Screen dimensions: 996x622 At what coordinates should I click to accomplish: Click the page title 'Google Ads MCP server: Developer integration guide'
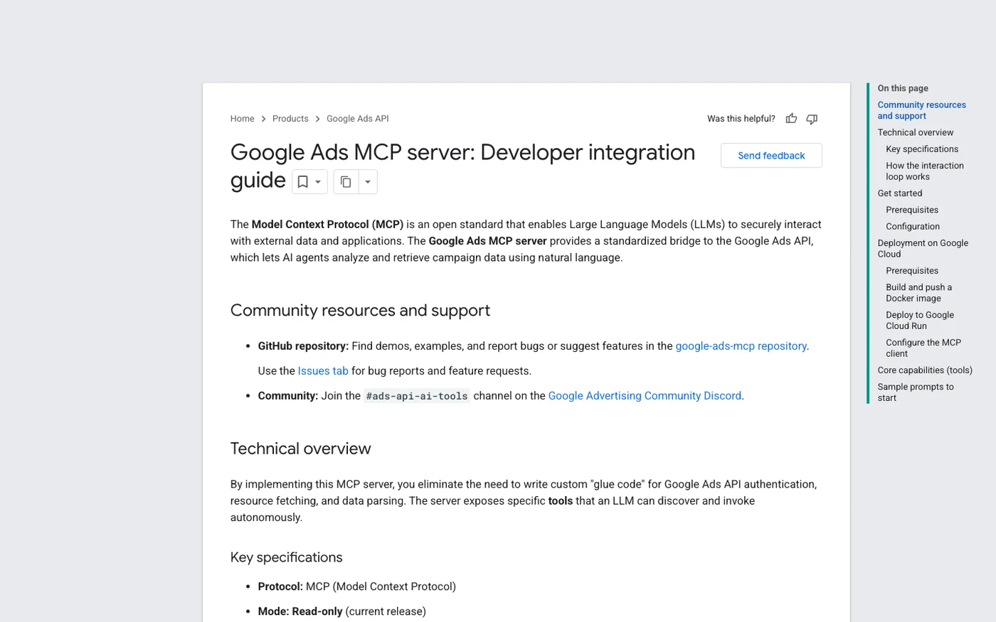click(462, 166)
